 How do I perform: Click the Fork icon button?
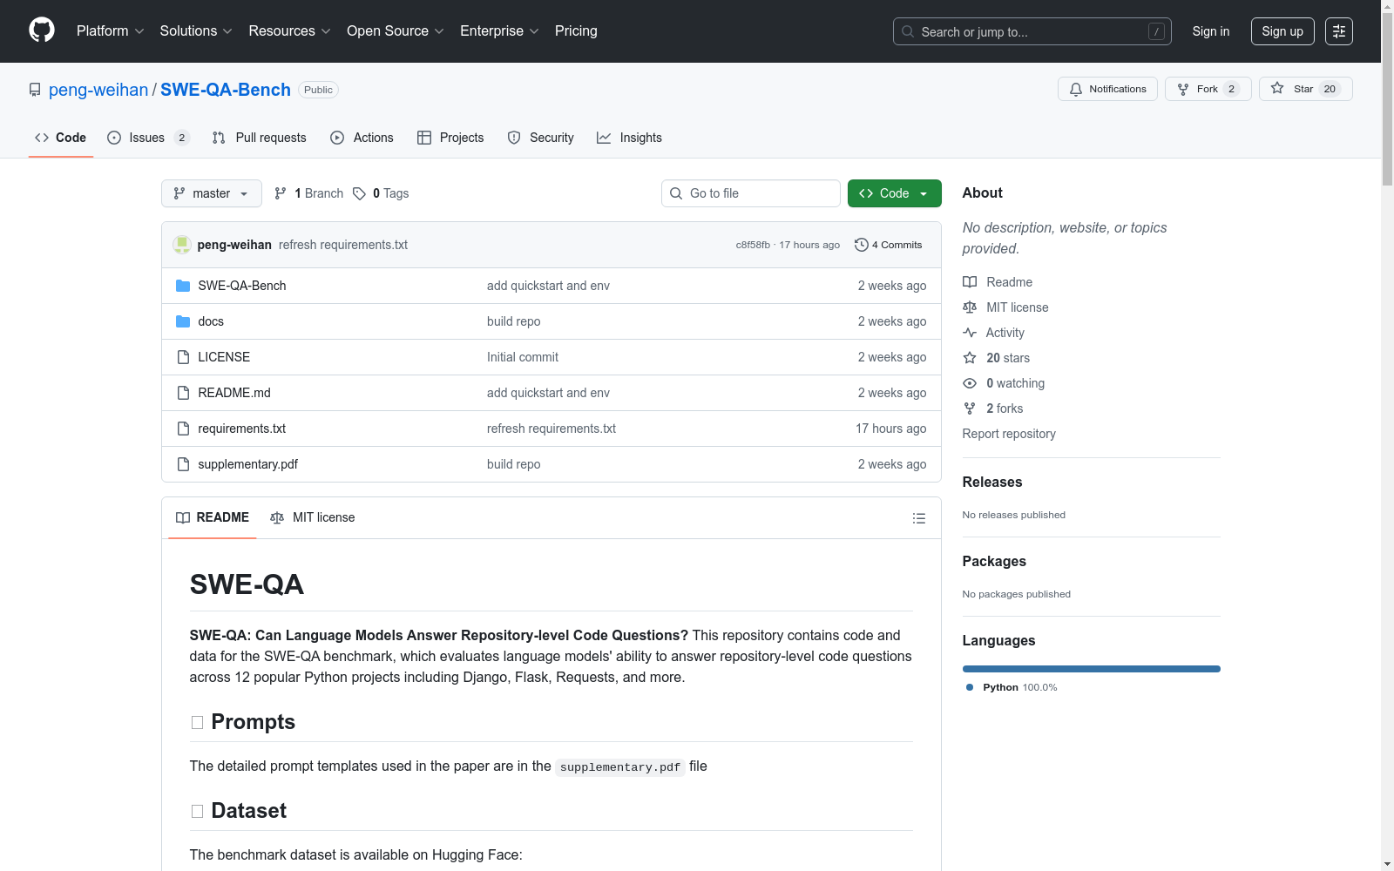coord(1183,89)
